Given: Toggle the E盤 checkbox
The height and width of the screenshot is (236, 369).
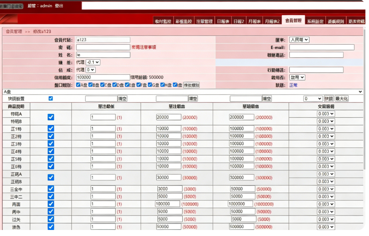Looking at the screenshot, I should click(127, 85).
